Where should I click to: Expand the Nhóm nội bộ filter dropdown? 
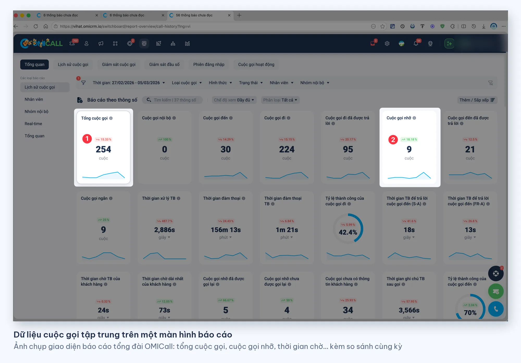click(x=315, y=83)
